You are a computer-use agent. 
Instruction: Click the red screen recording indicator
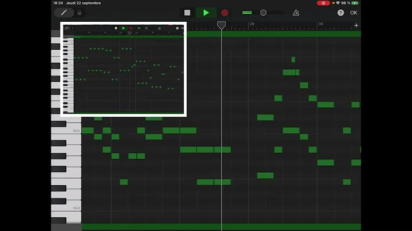coord(323,3)
